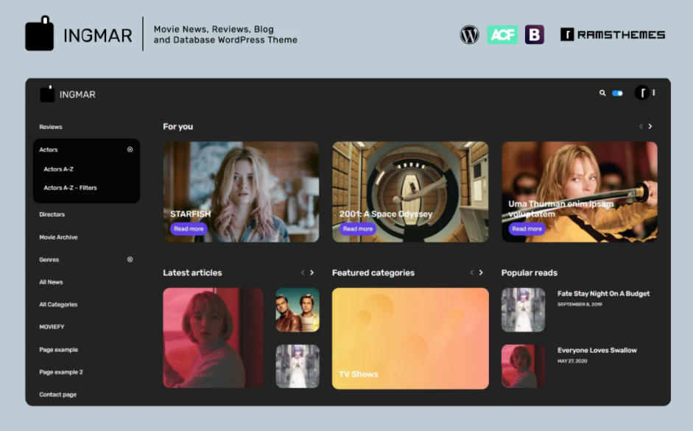Open Page example in the sidebar
Image resolution: width=693 pixels, height=431 pixels.
59,350
